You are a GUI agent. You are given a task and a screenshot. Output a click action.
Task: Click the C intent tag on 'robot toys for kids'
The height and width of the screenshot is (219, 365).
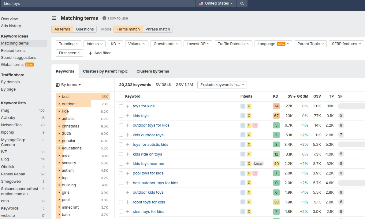click(x=249, y=202)
